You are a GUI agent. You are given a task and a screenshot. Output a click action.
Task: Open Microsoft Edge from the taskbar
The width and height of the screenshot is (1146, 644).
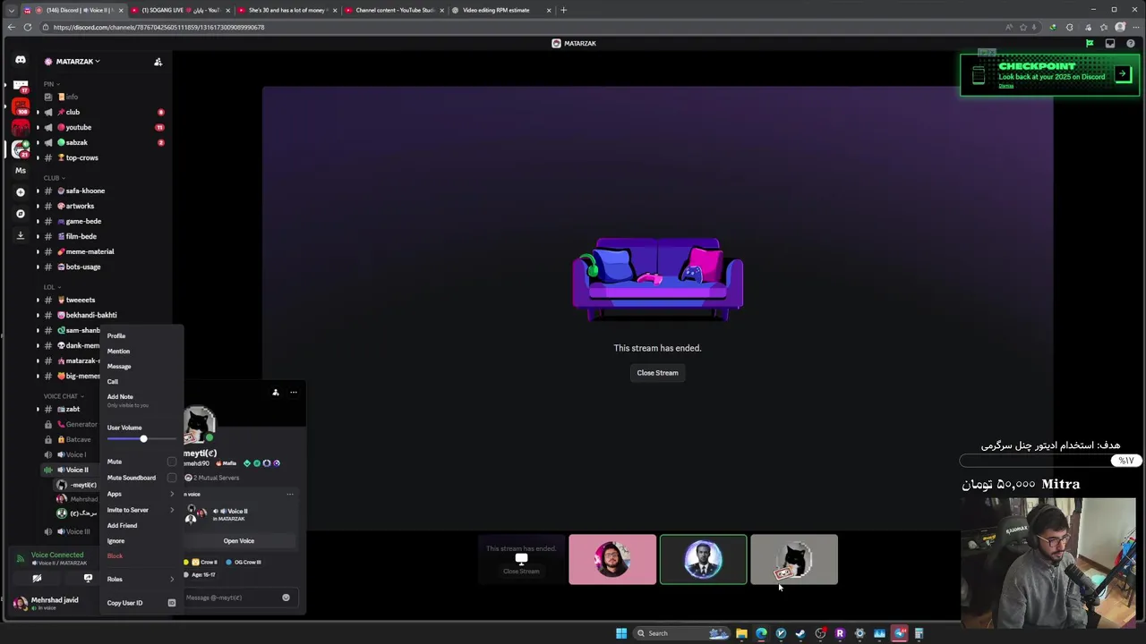point(761,633)
